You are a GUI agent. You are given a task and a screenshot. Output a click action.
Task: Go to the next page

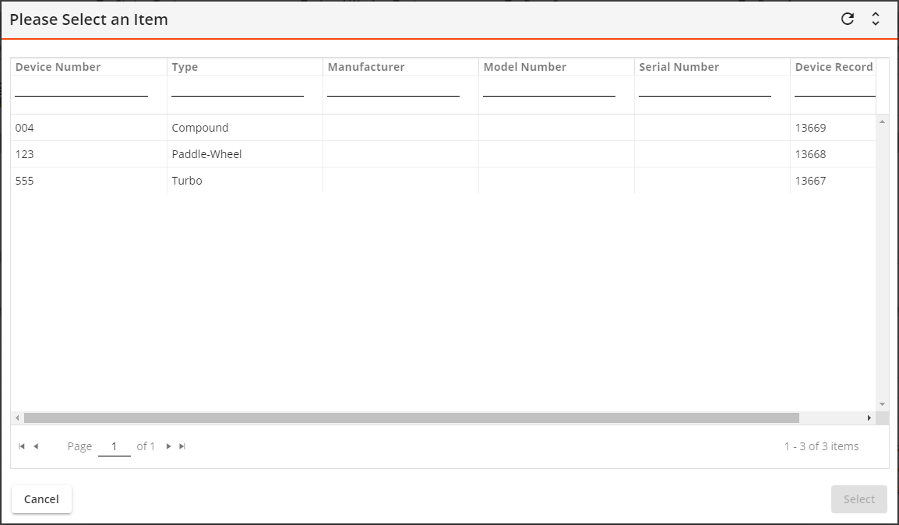[168, 446]
